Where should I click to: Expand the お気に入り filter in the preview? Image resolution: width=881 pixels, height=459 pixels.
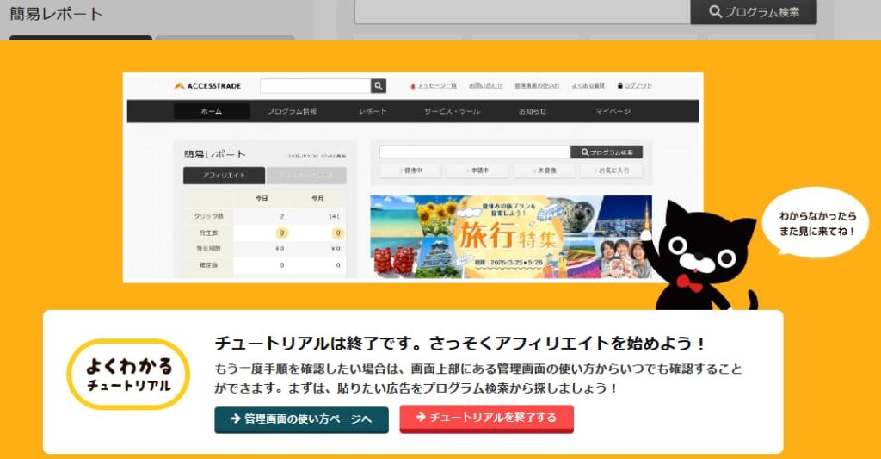611,171
